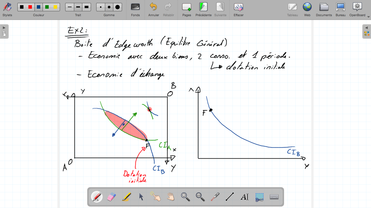Screen dimensions: 371x208
Task: Select the straight line drawing tool
Action: (x=230, y=197)
